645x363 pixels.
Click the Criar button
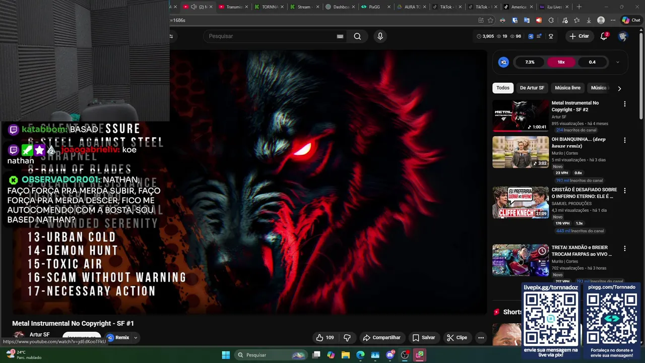pyautogui.click(x=579, y=36)
